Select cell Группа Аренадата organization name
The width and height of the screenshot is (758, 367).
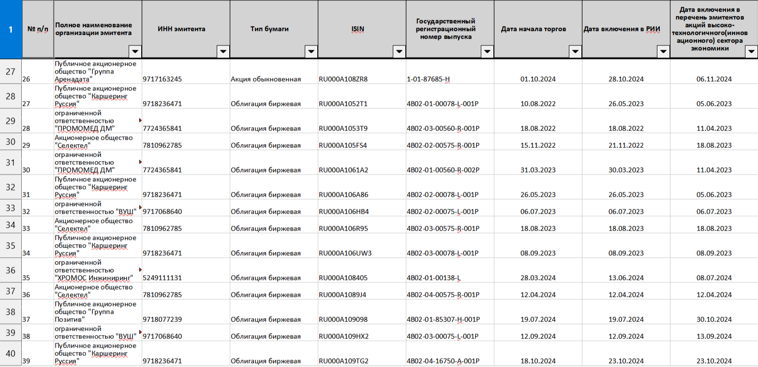98,72
